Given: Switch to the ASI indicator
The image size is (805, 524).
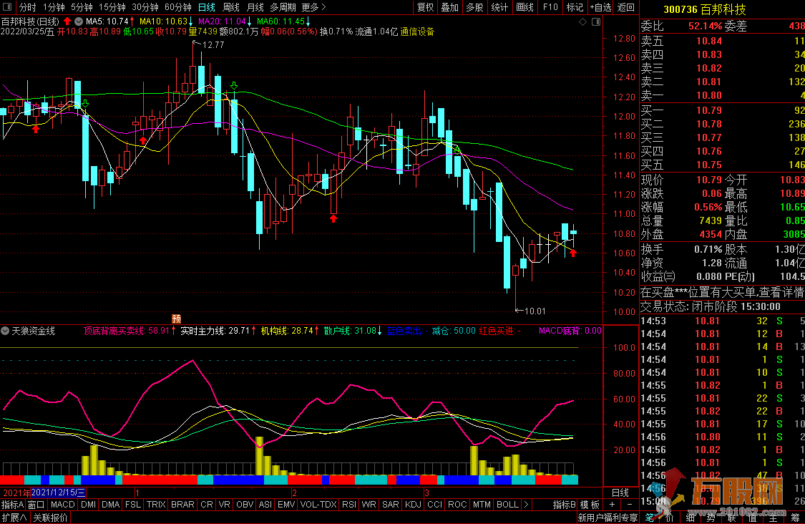Looking at the screenshot, I should pos(265,505).
